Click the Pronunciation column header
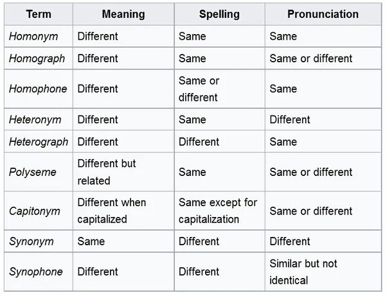Viewport: 387px width, 296px height. tap(323, 14)
